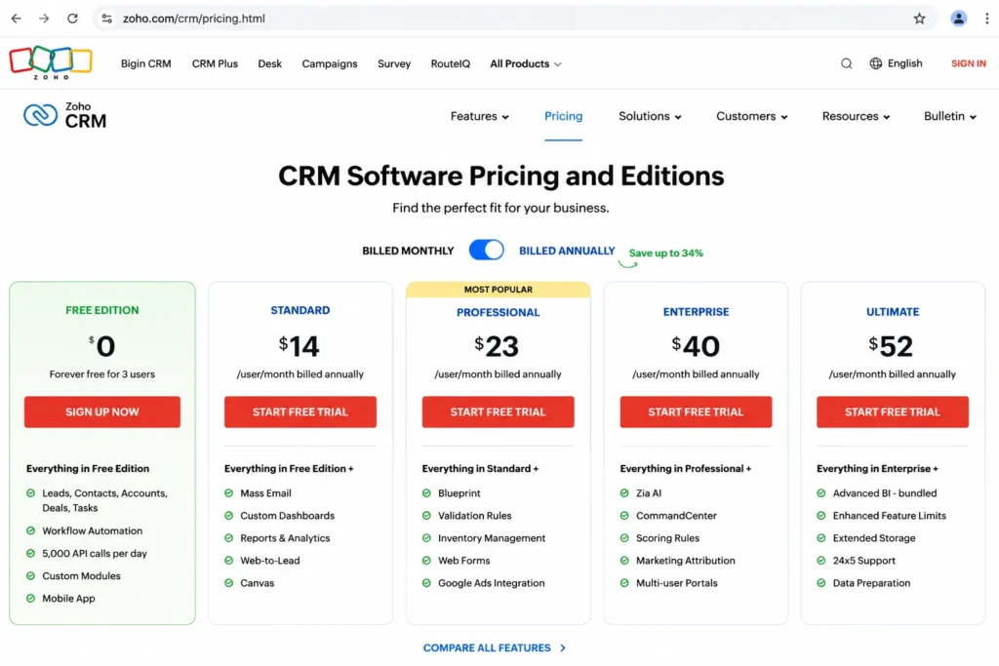Start free trial for Standard plan
Screen dimensions: 999x666
coord(300,411)
